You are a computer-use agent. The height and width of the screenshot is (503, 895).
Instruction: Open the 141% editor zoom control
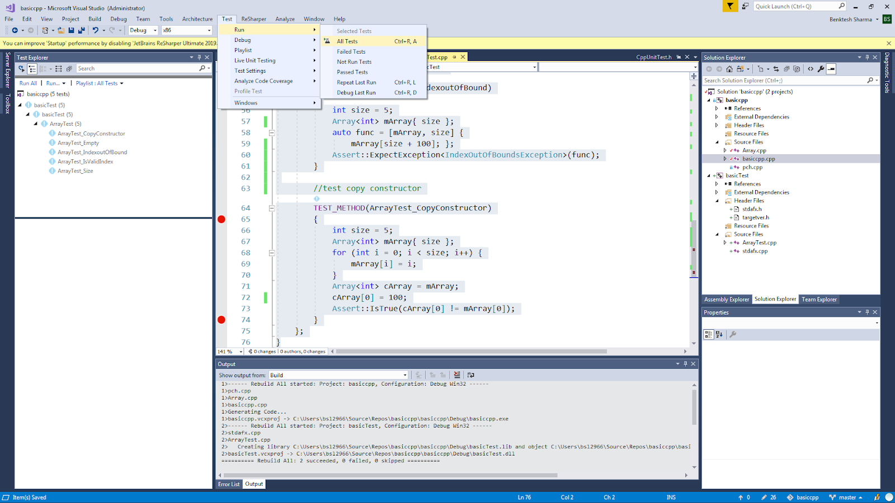point(228,352)
